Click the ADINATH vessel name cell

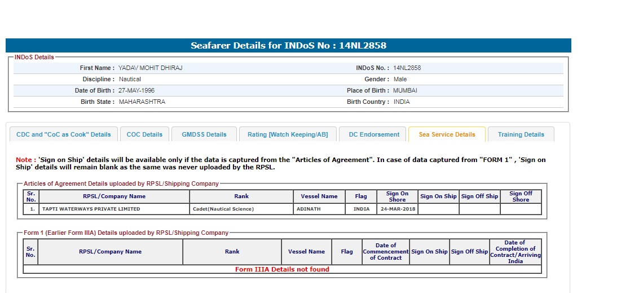click(307, 209)
